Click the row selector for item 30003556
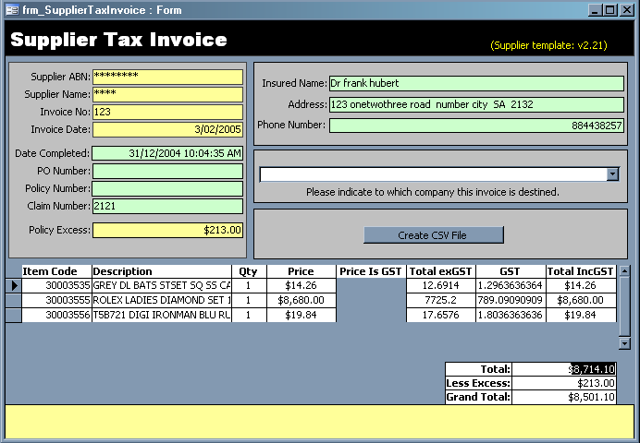This screenshot has height=443, width=640. click(13, 316)
